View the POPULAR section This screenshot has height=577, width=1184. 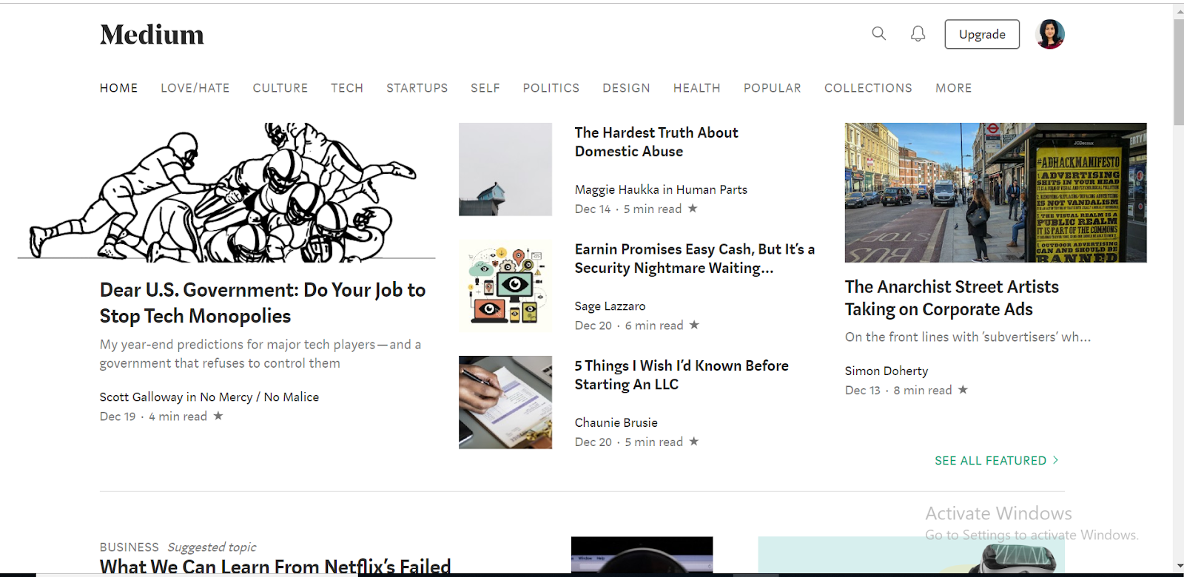tap(773, 88)
